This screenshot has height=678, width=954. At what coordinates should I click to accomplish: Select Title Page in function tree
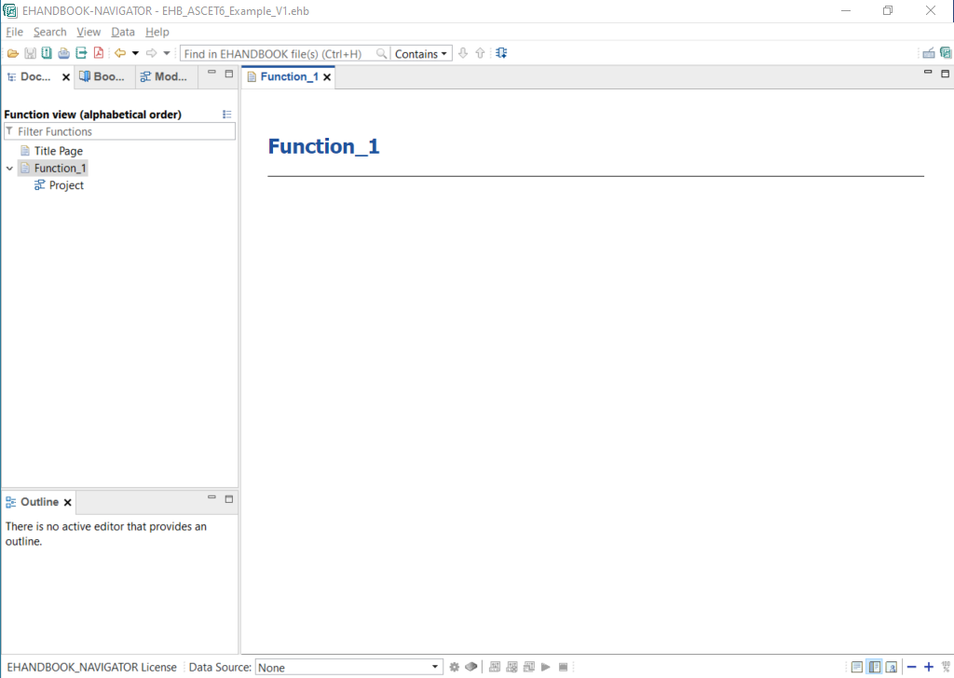58,151
